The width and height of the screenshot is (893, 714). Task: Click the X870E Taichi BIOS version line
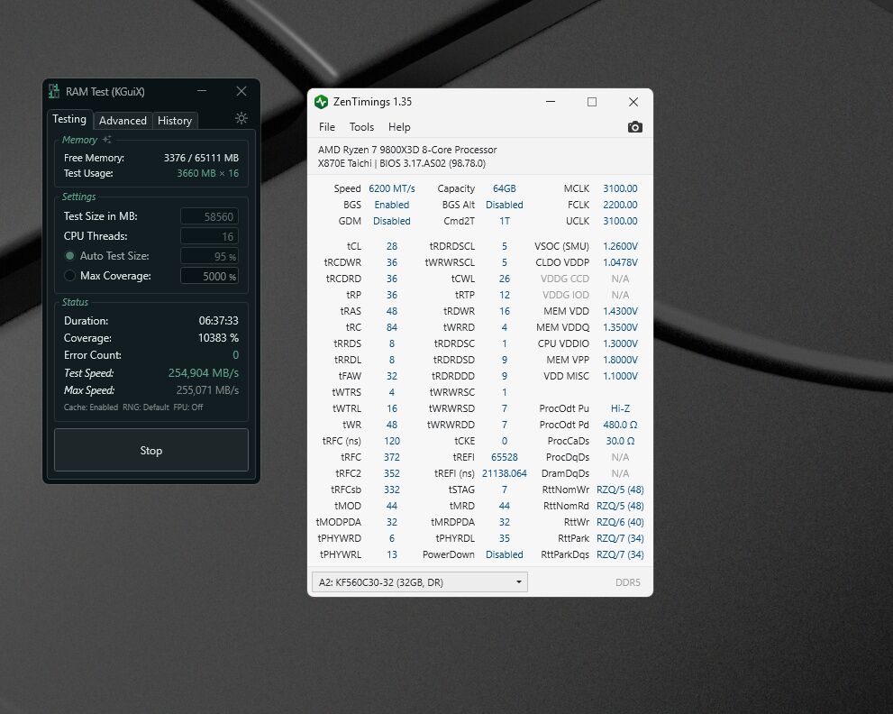(402, 163)
